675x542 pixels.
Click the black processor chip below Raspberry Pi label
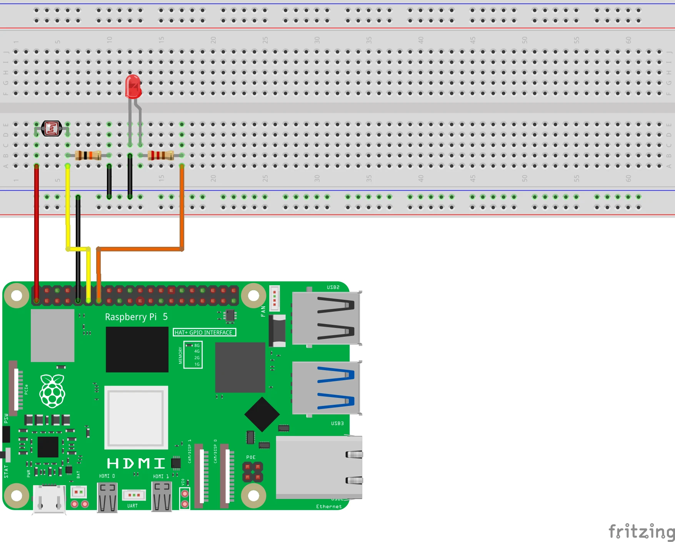click(137, 349)
